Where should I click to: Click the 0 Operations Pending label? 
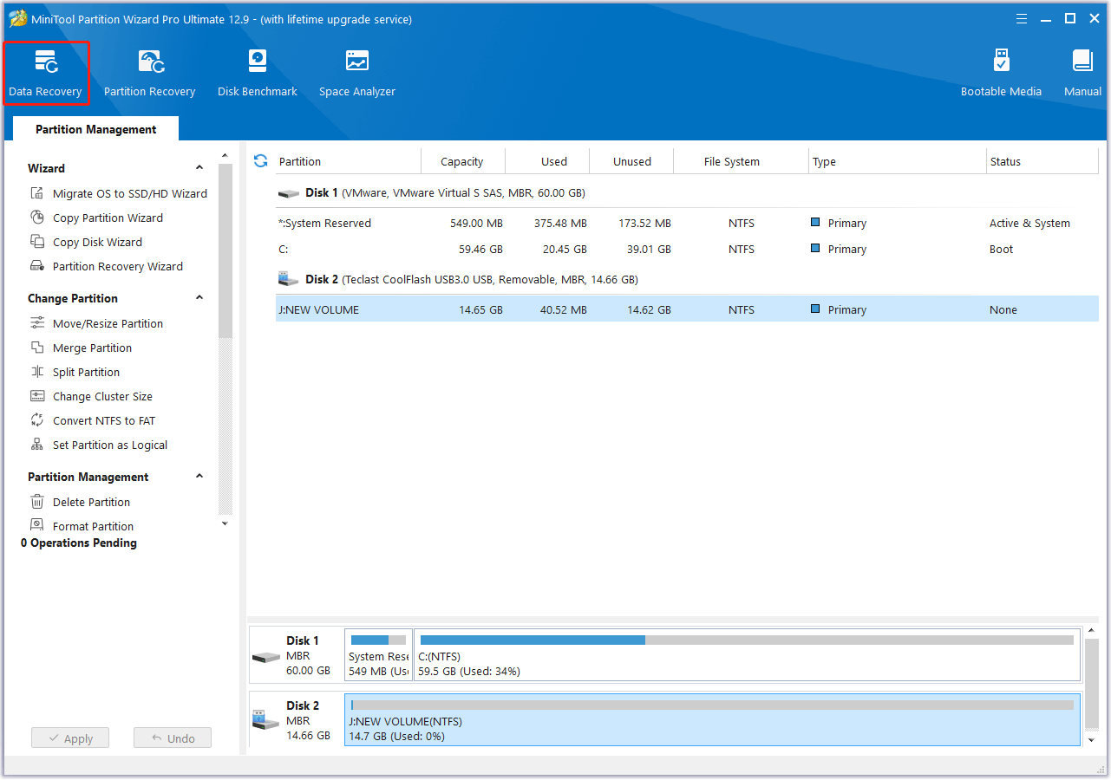(x=79, y=543)
